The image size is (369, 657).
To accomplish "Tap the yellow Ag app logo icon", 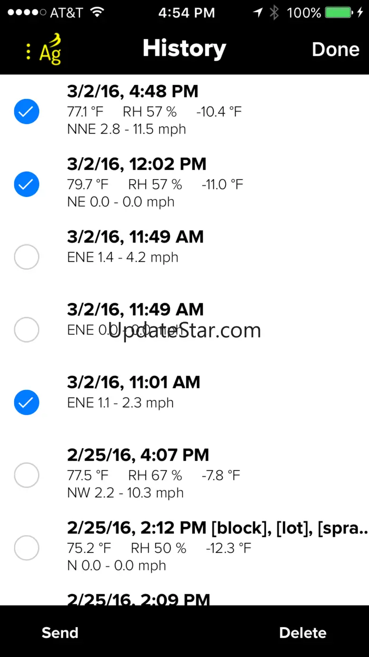I will click(x=49, y=50).
